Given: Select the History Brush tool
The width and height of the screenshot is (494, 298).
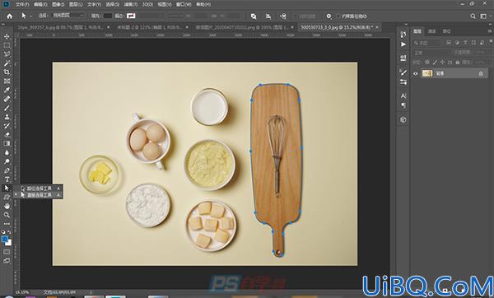Looking at the screenshot, I should (7, 126).
